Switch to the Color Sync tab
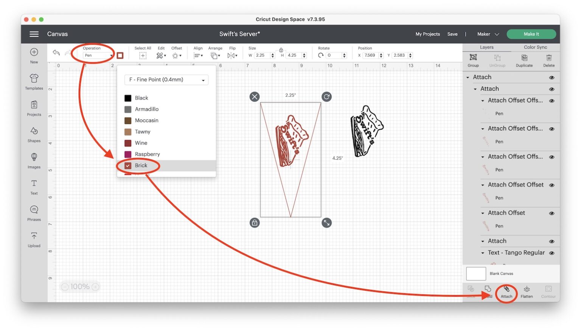The image size is (581, 330). click(535, 47)
